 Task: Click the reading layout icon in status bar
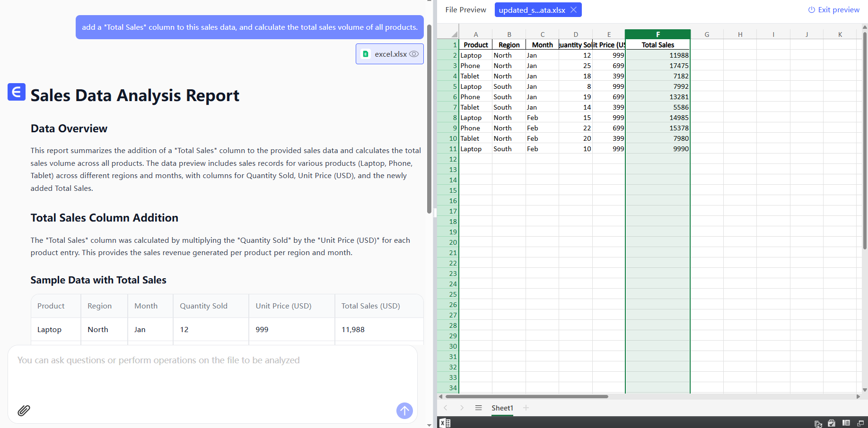tap(846, 423)
